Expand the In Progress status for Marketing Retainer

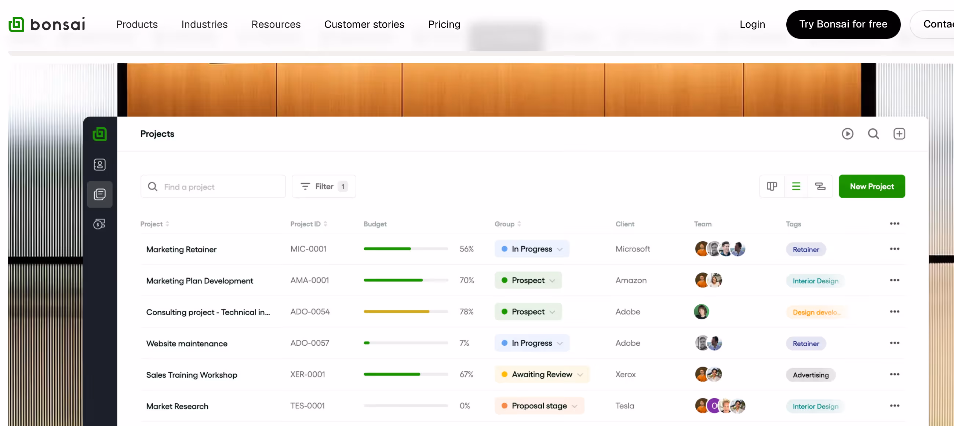coord(532,249)
